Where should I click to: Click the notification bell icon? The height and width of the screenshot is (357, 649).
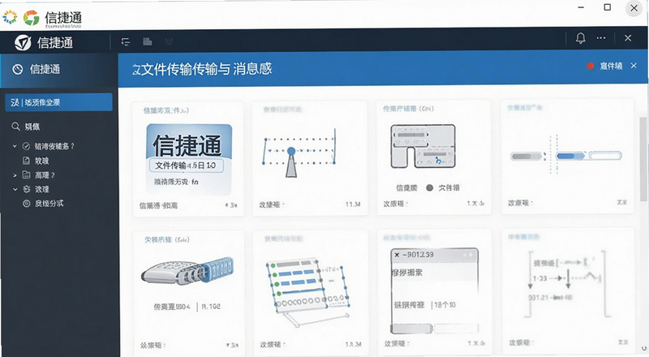click(581, 38)
